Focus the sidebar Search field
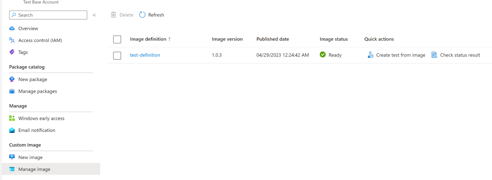This screenshot has height=180, width=492. 48,15
